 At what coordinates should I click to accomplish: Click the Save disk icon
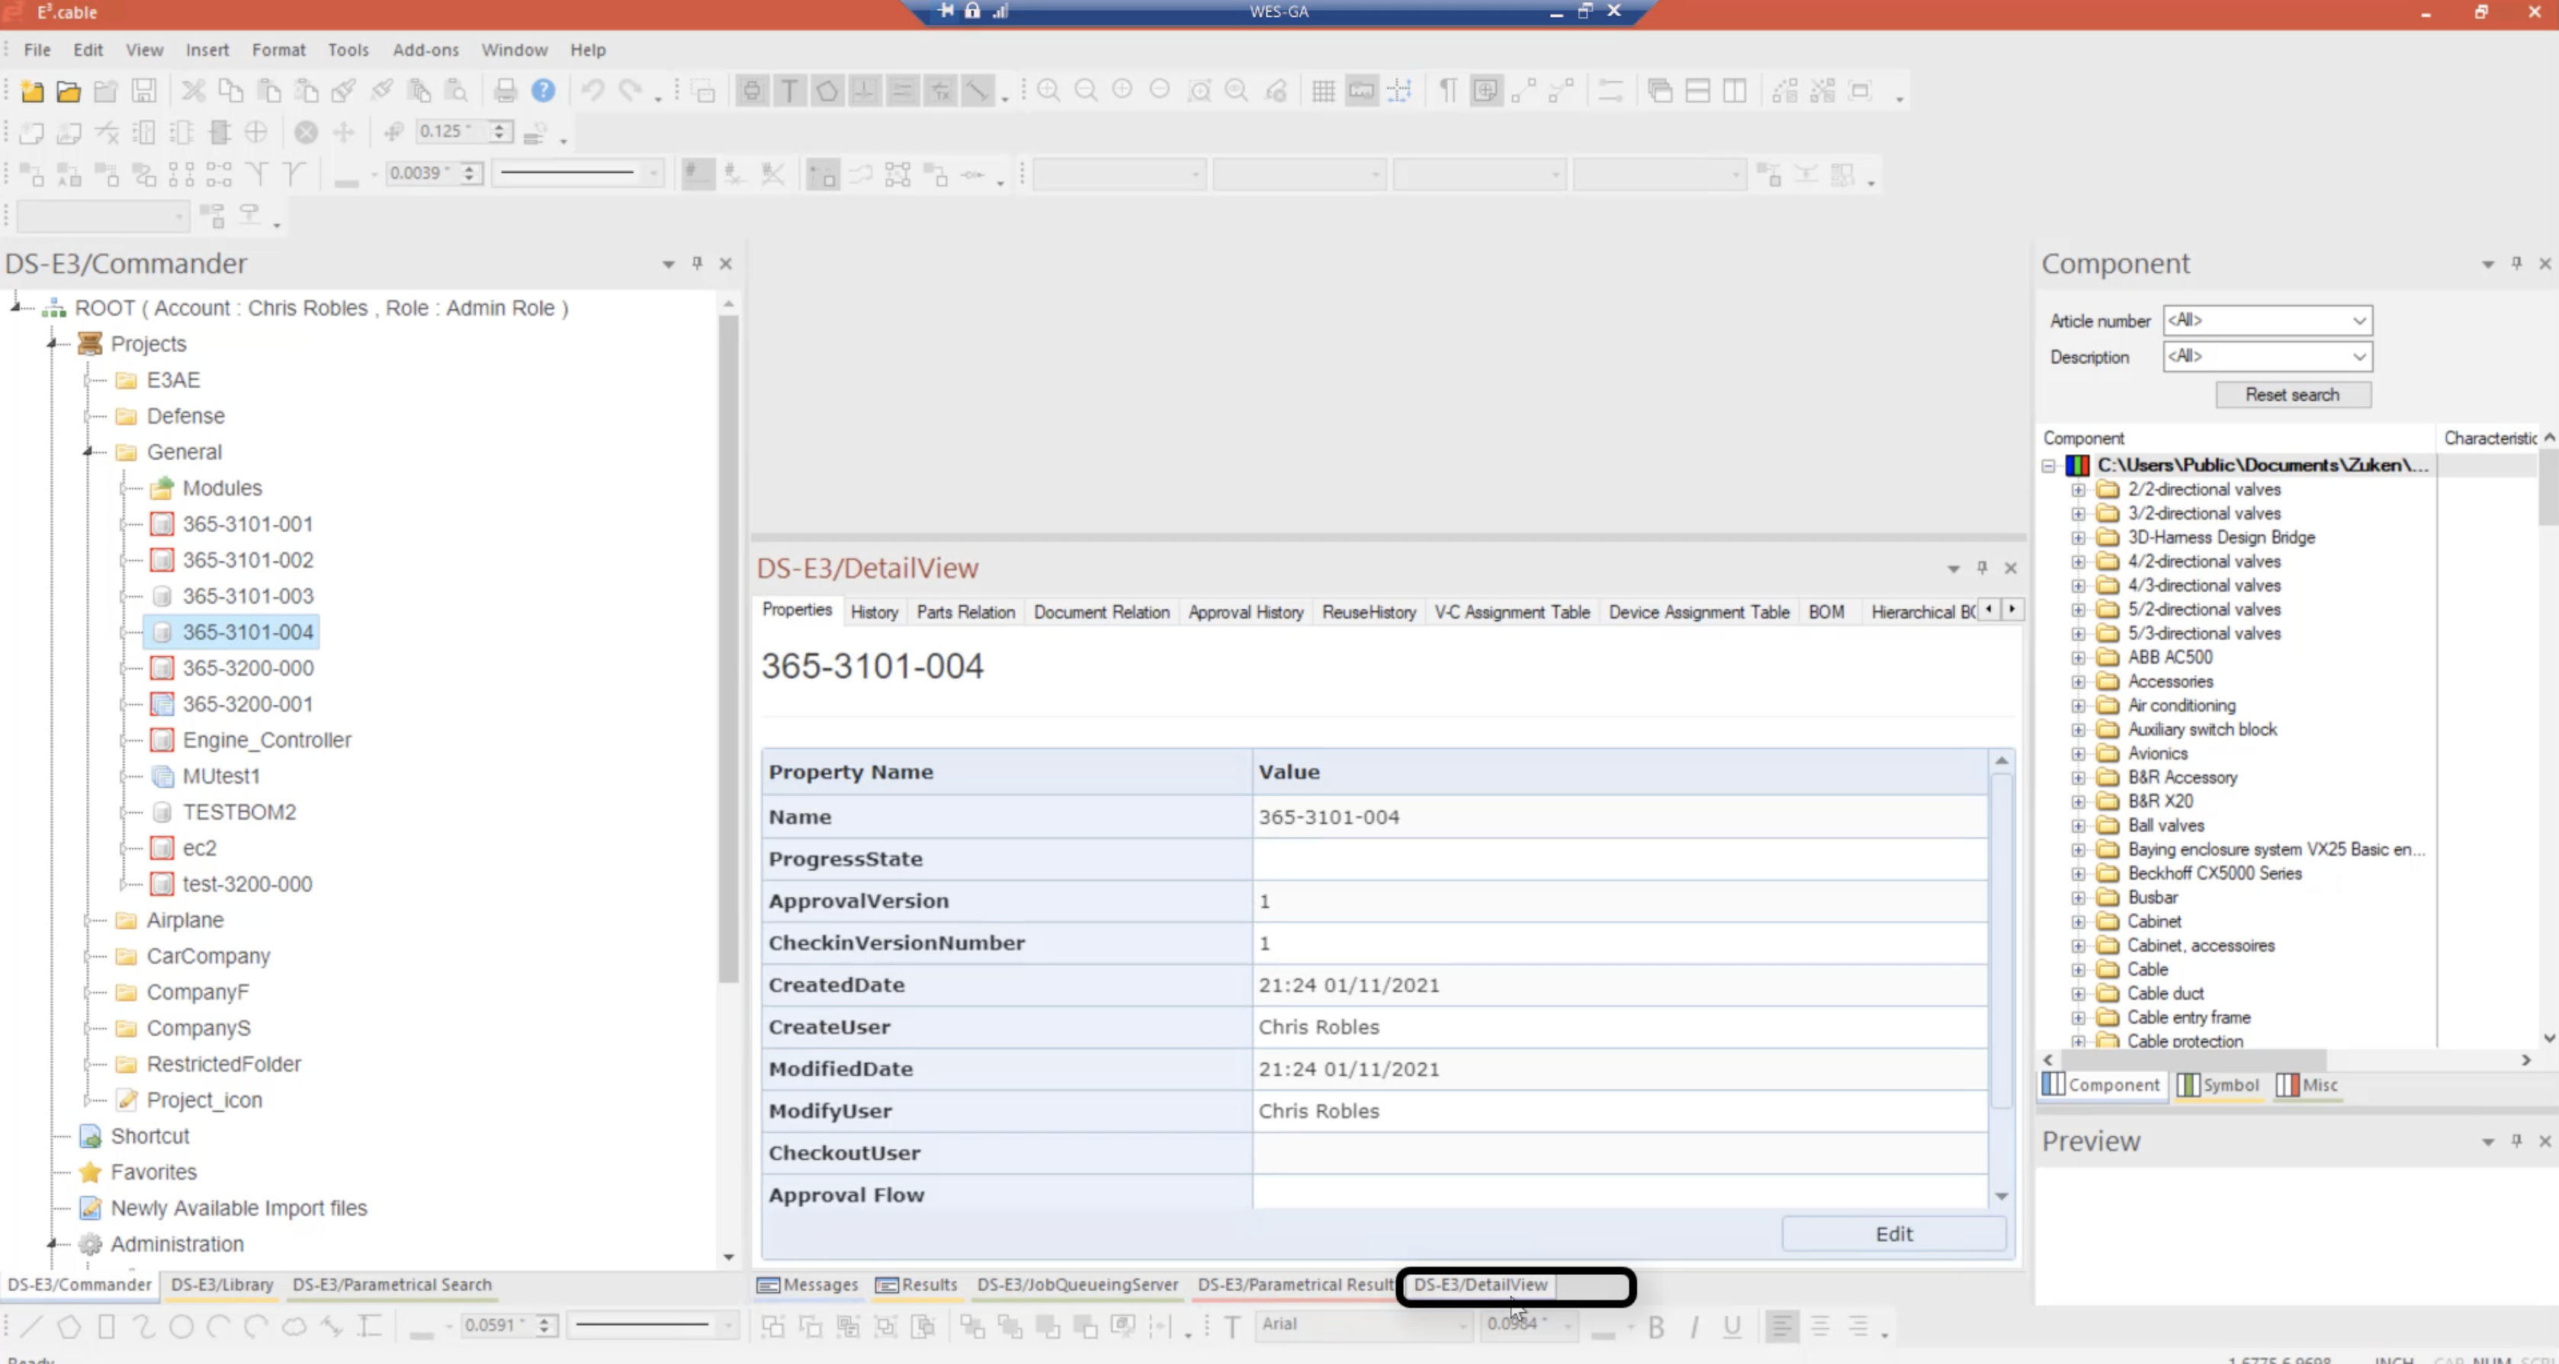pos(144,91)
